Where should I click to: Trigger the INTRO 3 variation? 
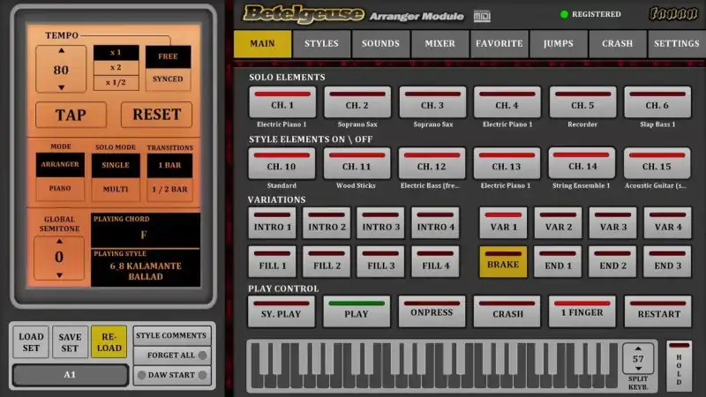click(381, 223)
